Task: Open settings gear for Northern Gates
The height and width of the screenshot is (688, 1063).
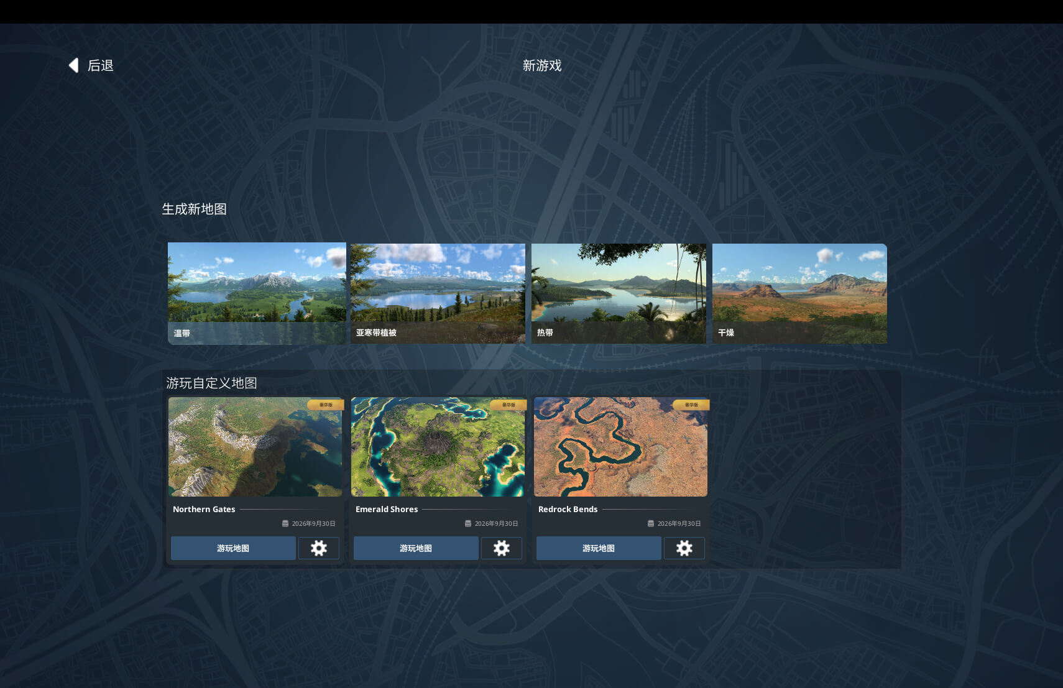Action: [x=319, y=548]
